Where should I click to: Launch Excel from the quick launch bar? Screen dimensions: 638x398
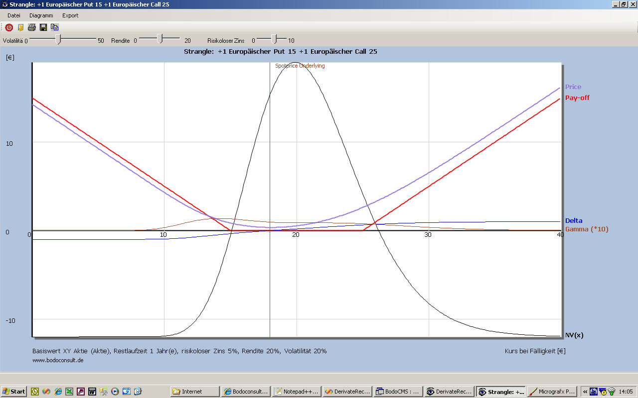[x=69, y=392]
